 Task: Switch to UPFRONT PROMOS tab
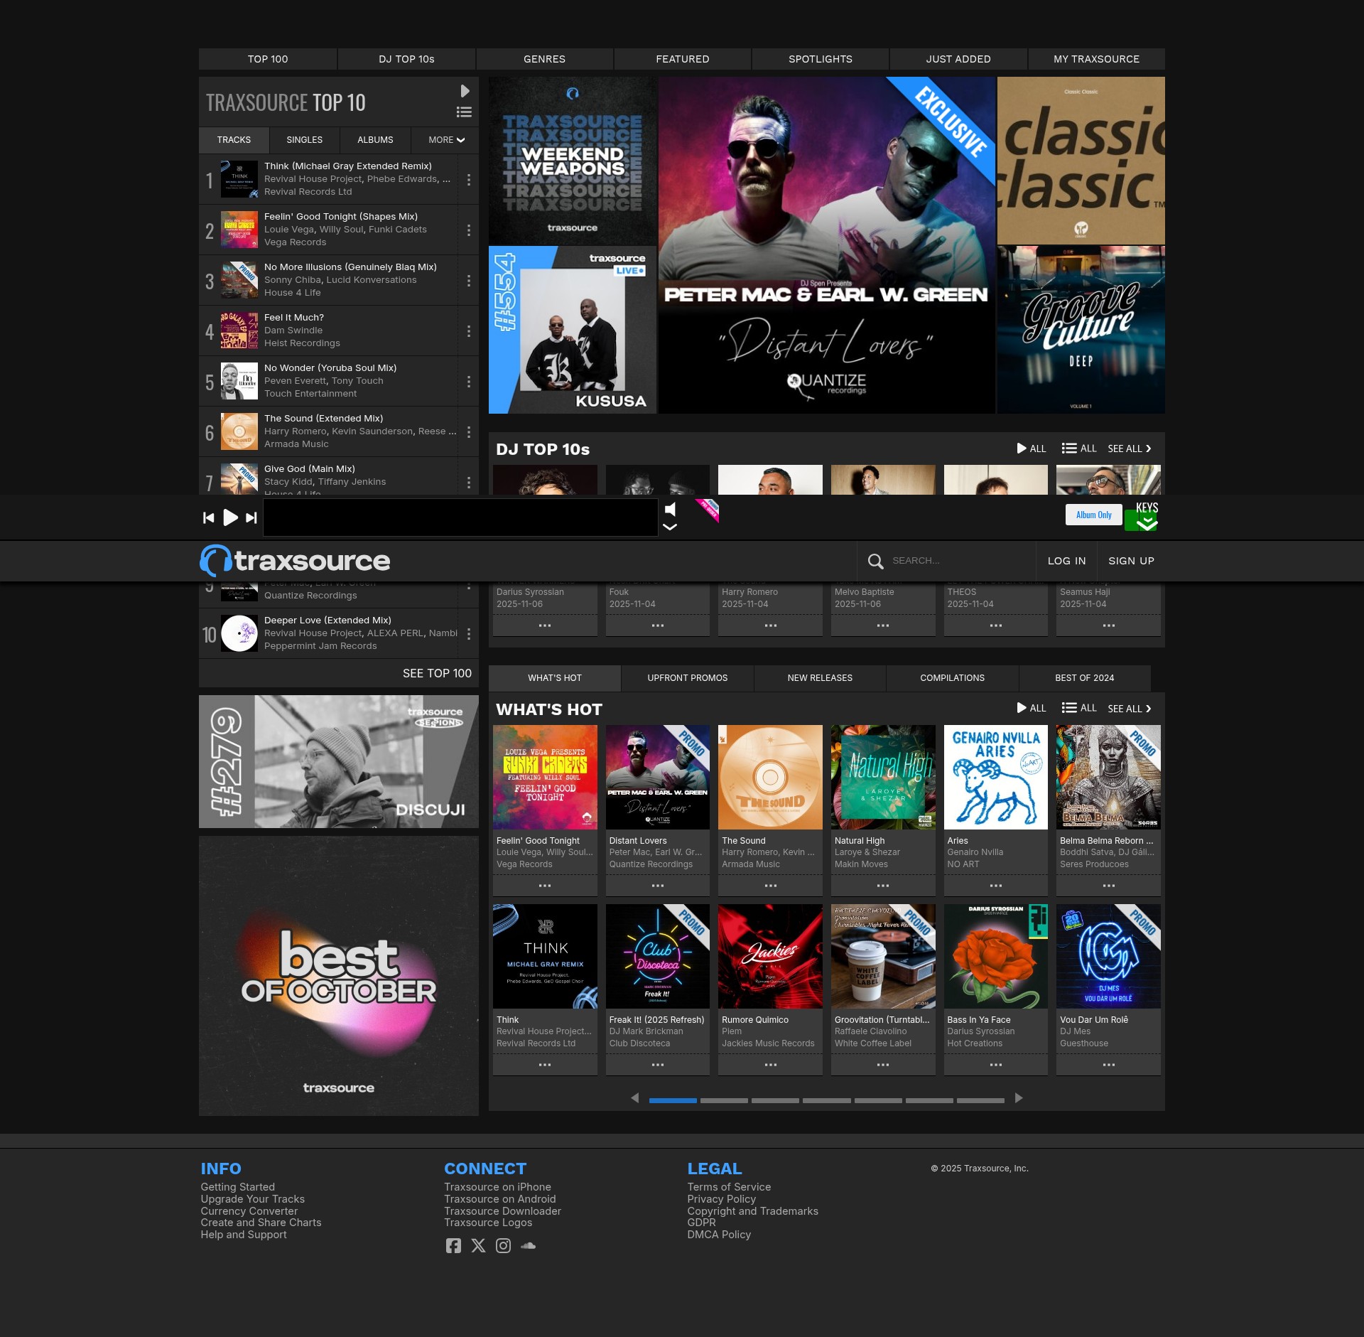[688, 678]
